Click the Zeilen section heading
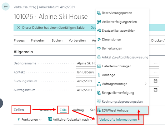Screen dimensions: 165x126 point(19,110)
